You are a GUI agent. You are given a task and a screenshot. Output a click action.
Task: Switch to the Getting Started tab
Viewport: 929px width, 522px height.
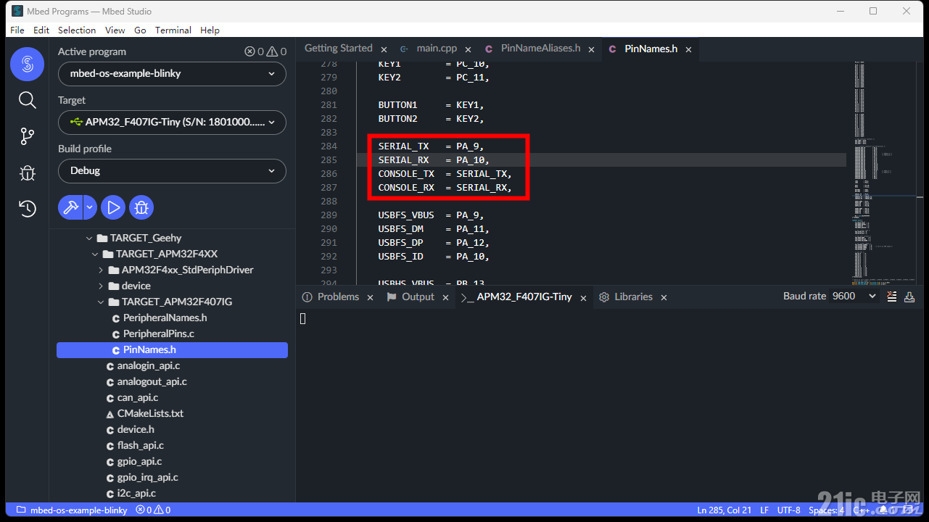pyautogui.click(x=338, y=49)
